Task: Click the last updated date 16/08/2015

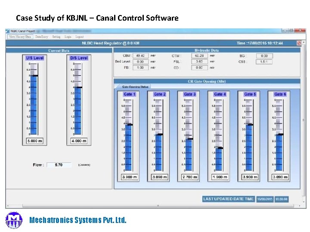Action: tap(265, 199)
